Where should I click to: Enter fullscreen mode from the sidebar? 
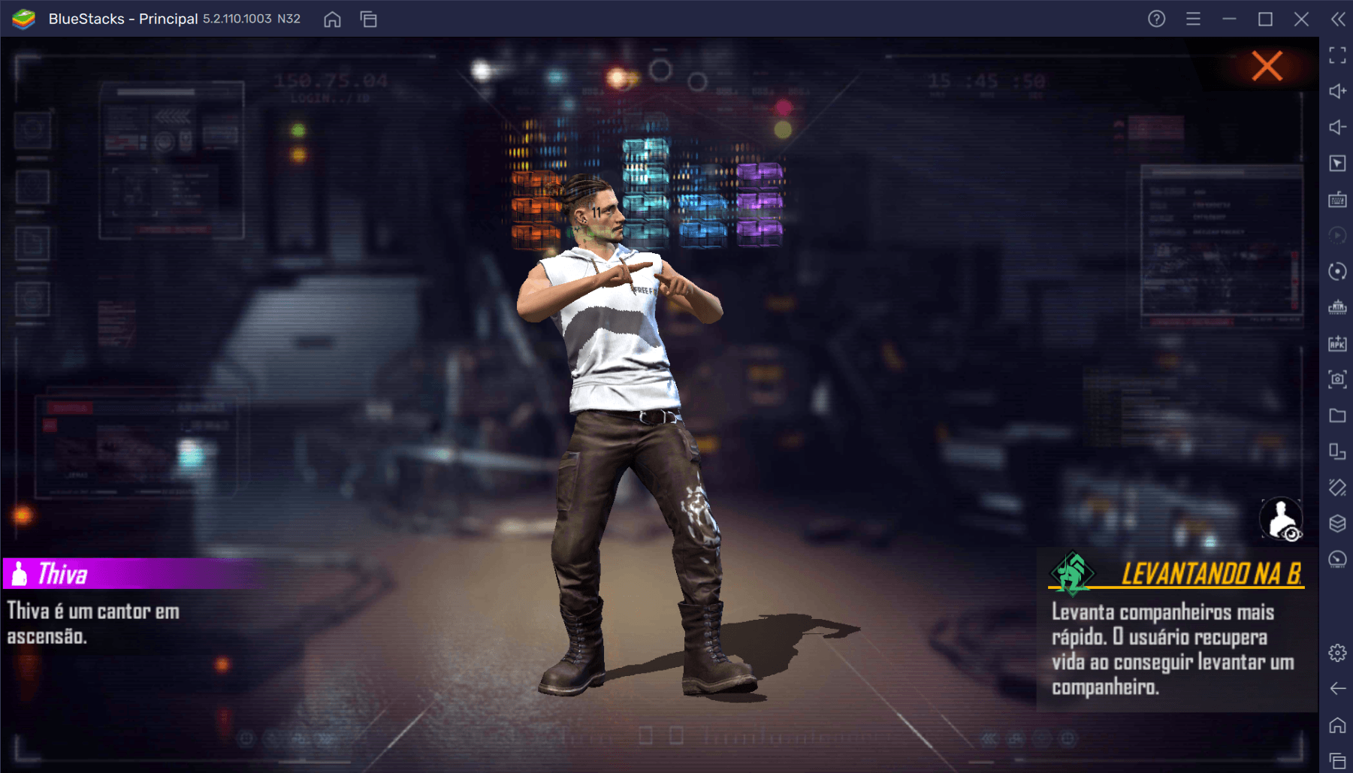[1337, 55]
